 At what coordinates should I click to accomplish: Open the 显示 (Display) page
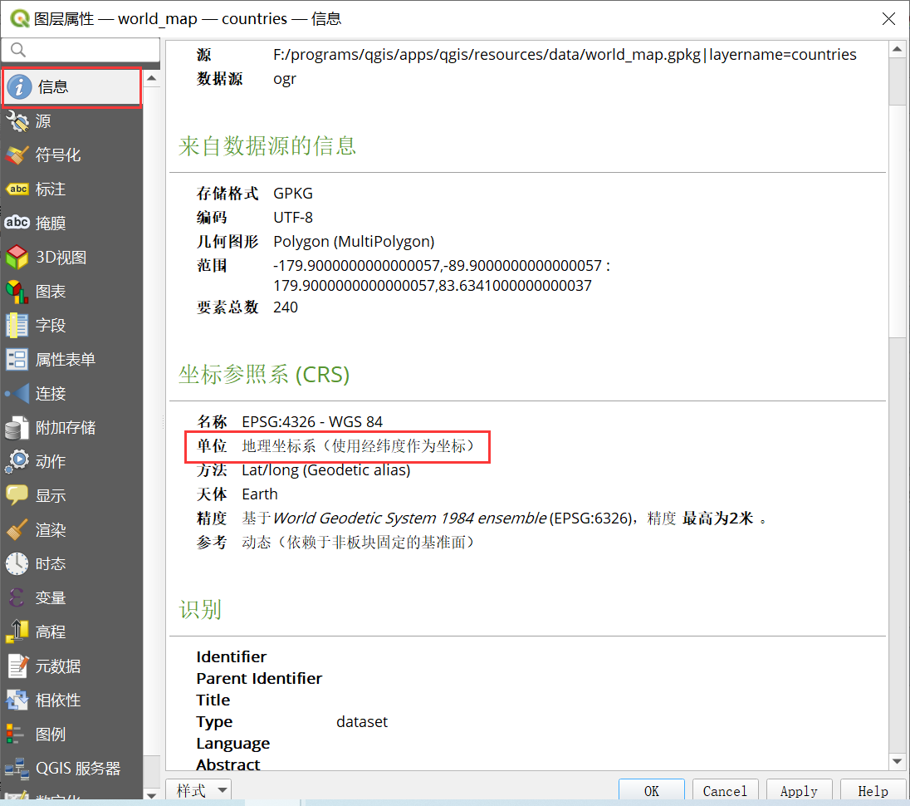pyautogui.click(x=72, y=496)
